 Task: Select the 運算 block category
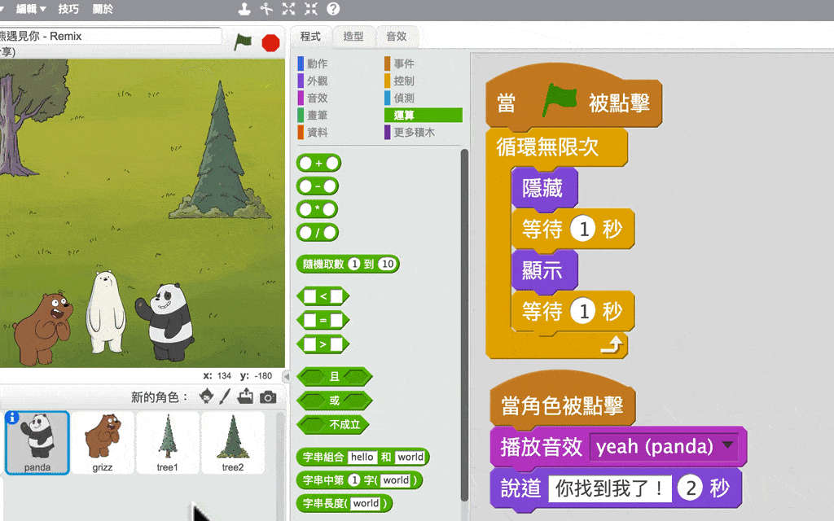tap(424, 115)
